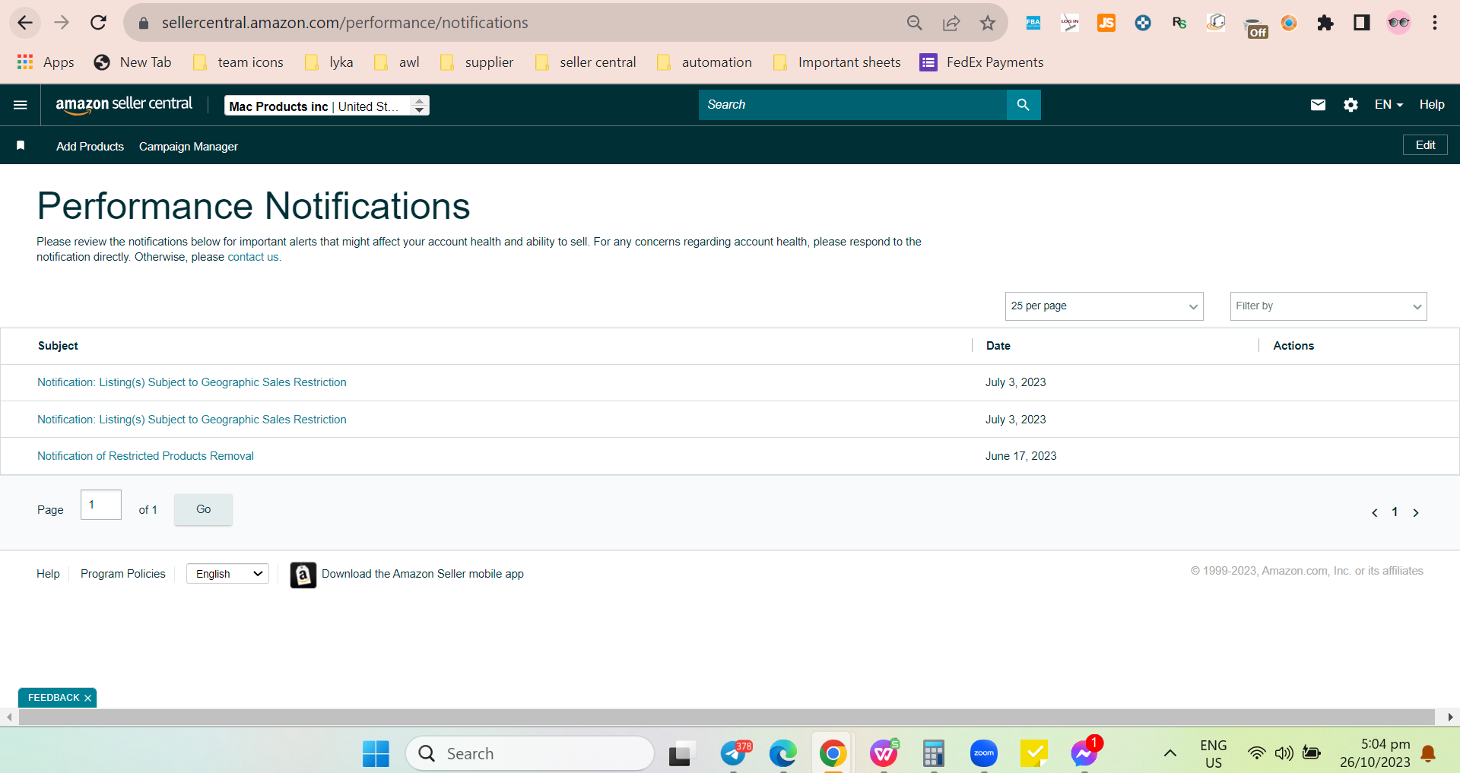The width and height of the screenshot is (1460, 773).
Task: Open the Notification of Restricted Products Removal
Action: pos(145,456)
